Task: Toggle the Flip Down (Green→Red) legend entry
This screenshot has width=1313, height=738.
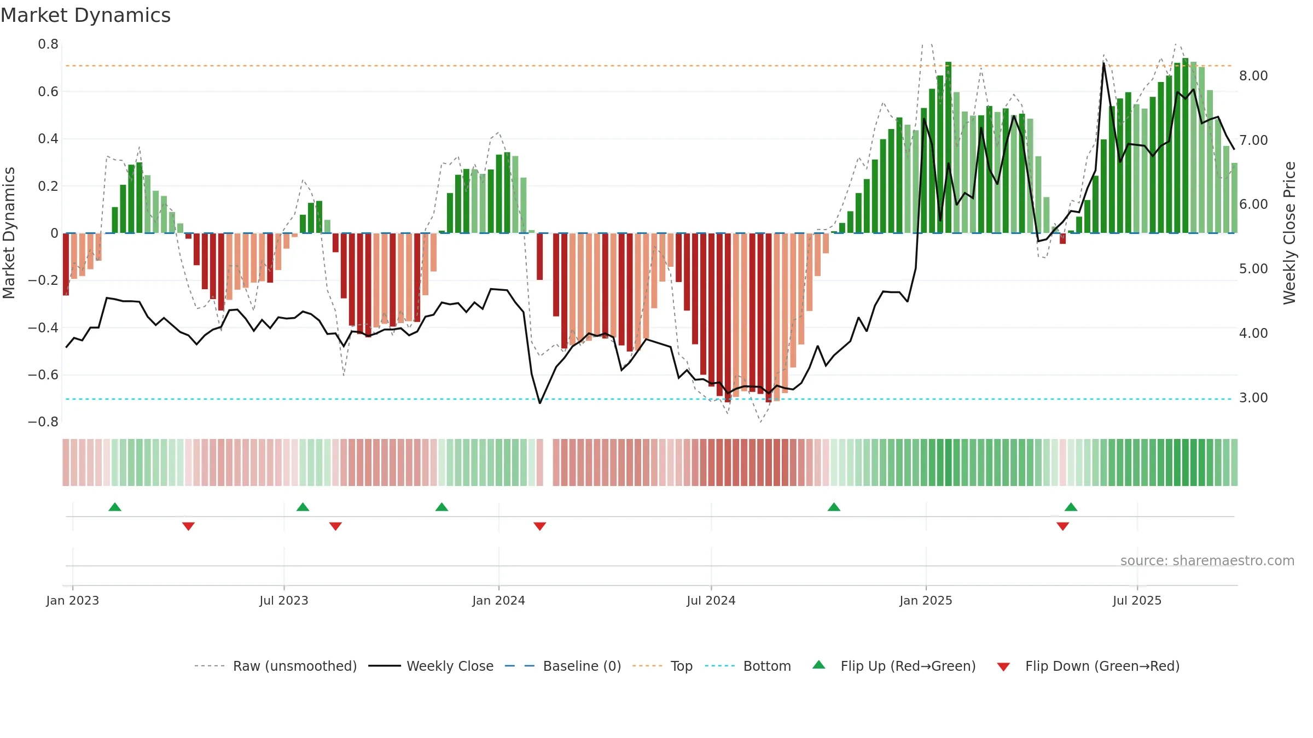Action: 1088,666
